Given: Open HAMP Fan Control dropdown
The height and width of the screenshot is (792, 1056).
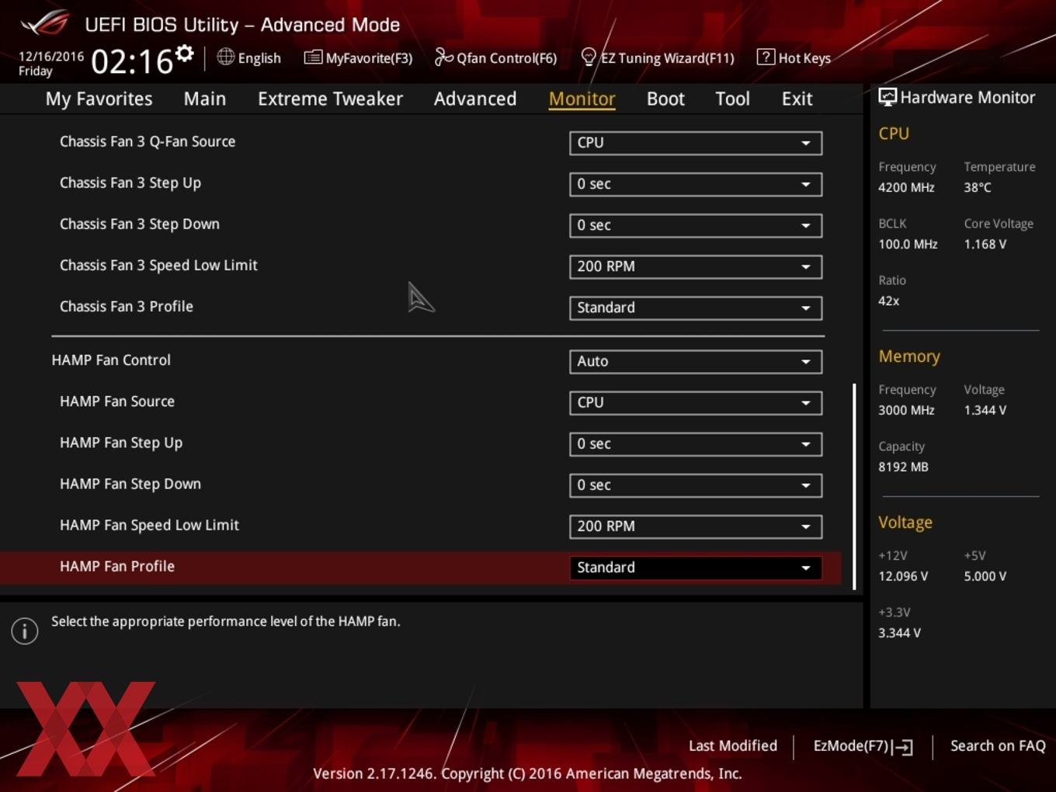Looking at the screenshot, I should point(696,361).
